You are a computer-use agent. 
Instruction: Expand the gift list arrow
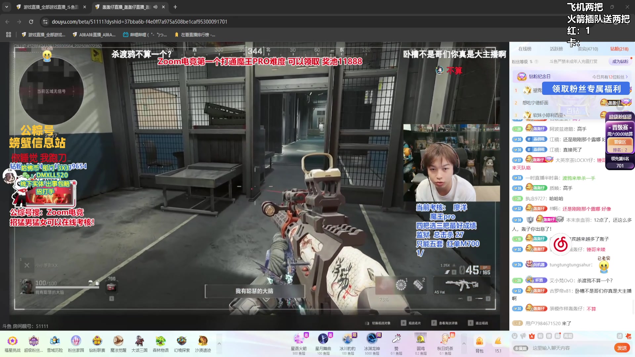point(464,344)
